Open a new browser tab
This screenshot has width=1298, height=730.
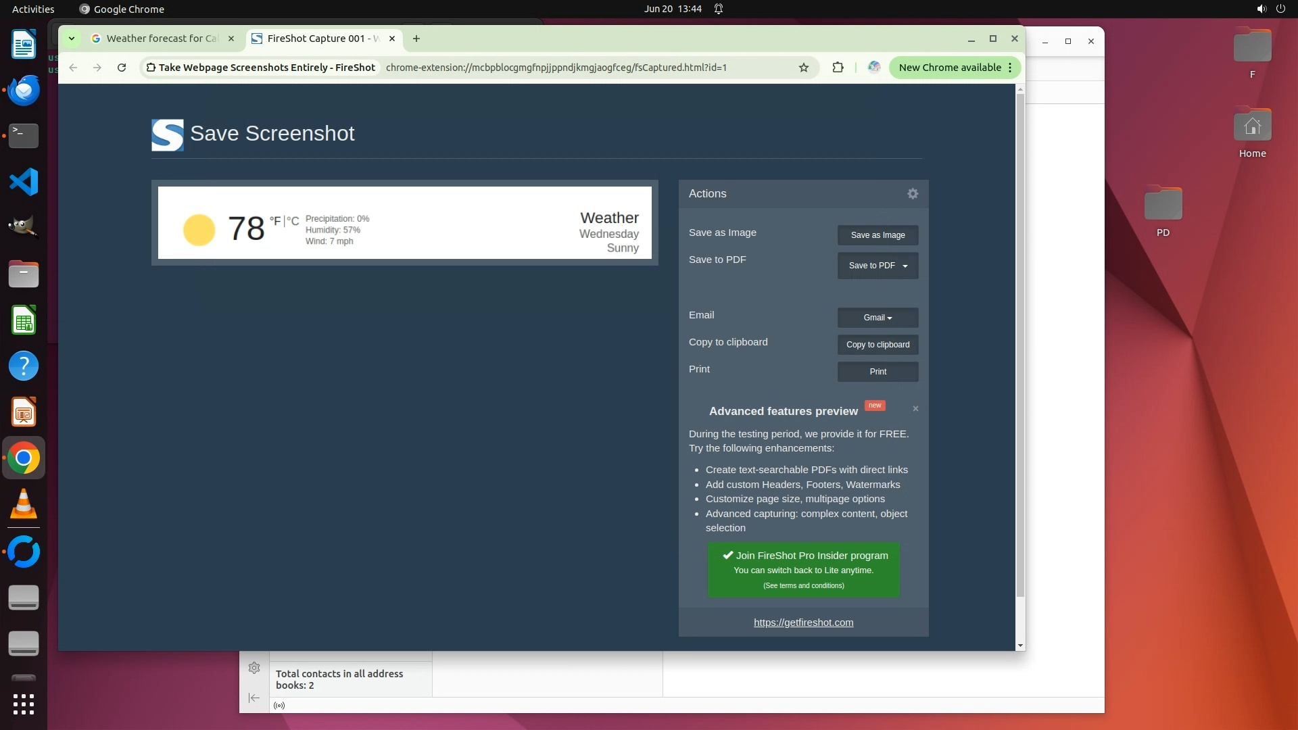416,39
